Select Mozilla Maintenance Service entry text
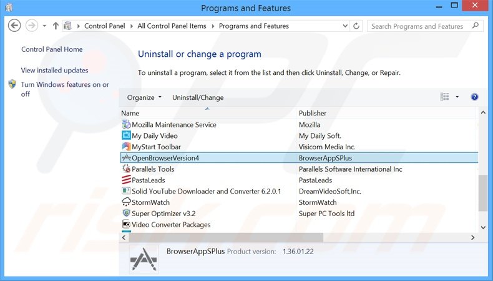This screenshot has width=493, height=281. [x=174, y=125]
